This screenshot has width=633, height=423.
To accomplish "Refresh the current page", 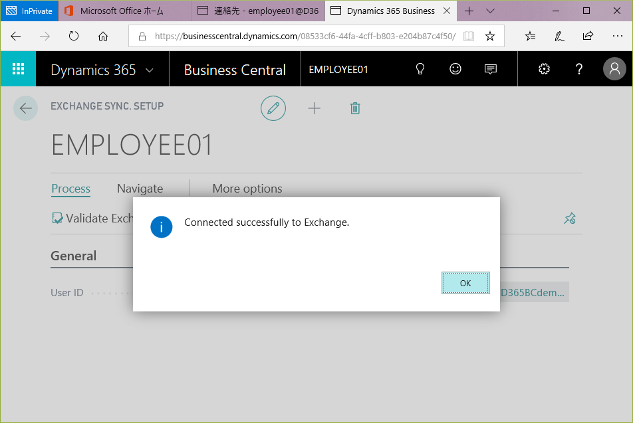I will (73, 37).
